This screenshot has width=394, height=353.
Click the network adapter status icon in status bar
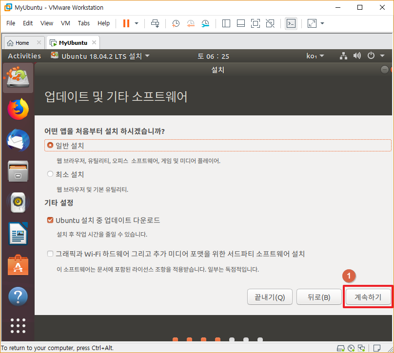click(x=361, y=348)
